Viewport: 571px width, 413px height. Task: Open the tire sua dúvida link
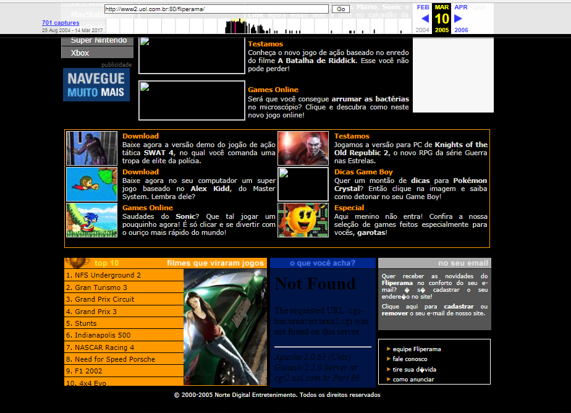click(x=414, y=369)
